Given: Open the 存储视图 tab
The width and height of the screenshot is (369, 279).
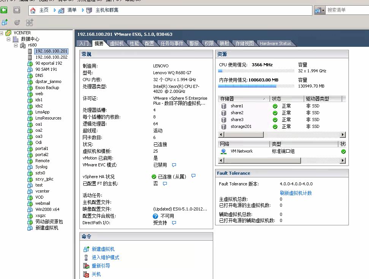Looking at the screenshot, I should click(x=244, y=43).
